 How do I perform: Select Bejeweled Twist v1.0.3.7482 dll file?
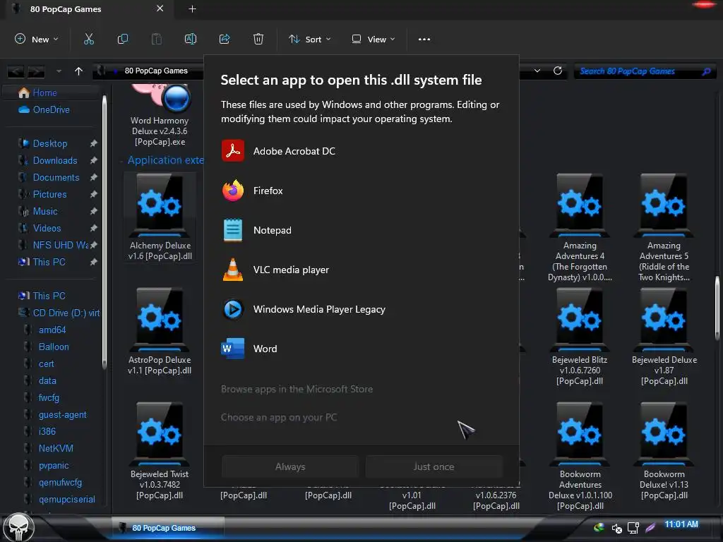click(x=160, y=451)
